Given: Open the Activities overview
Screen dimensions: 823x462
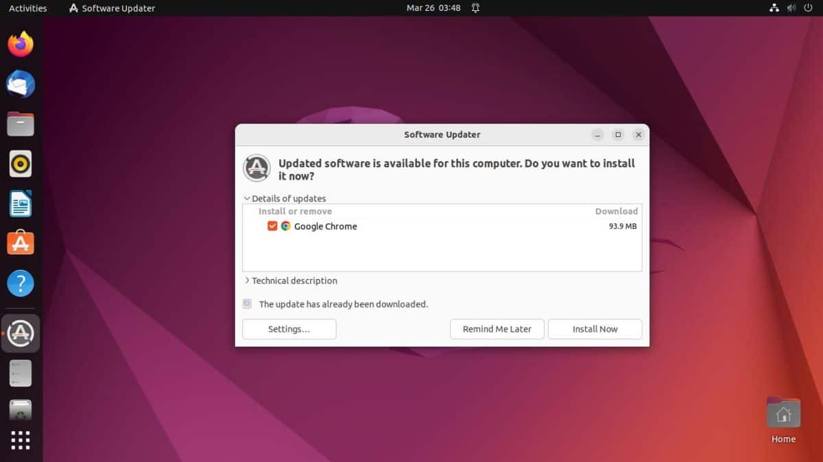Looking at the screenshot, I should (x=28, y=8).
